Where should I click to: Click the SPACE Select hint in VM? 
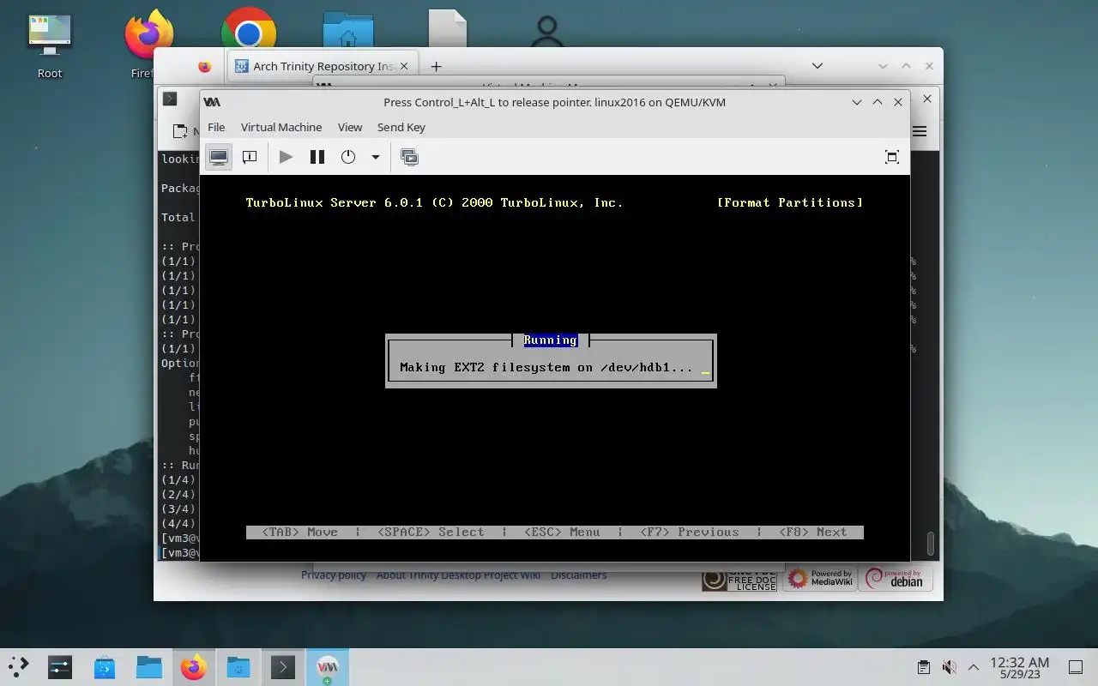coord(431,532)
